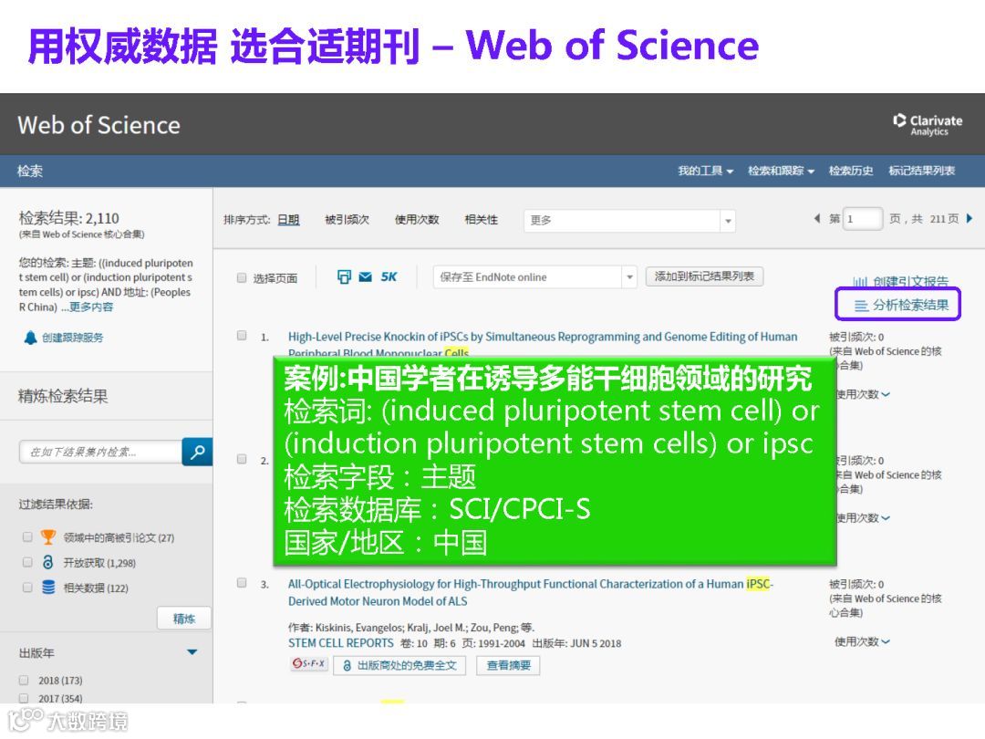Go to previous results page arrow

coord(816,219)
